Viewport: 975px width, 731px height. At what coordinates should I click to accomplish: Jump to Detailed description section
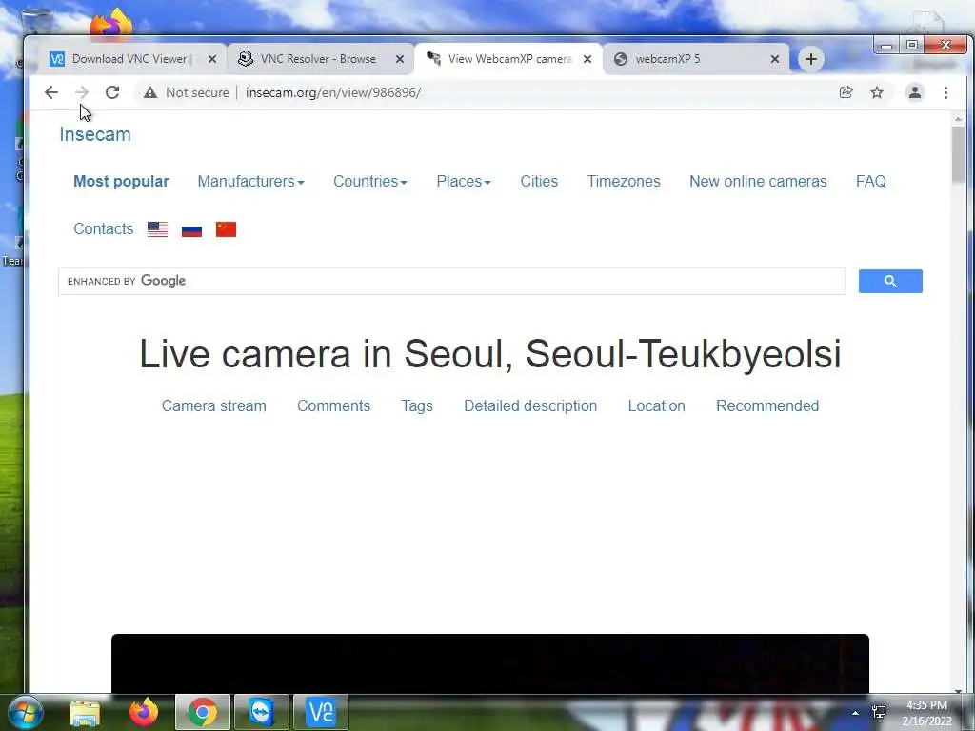click(x=530, y=405)
